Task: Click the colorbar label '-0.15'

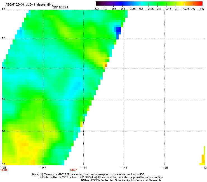Action: tap(168, 9)
